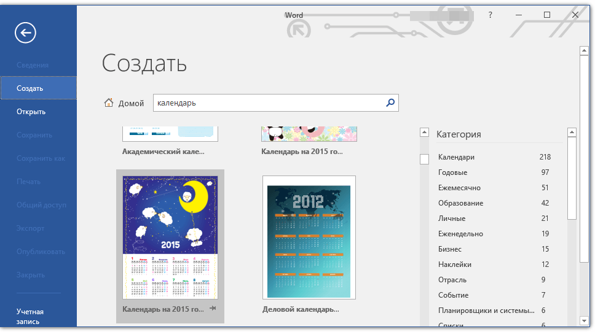Viewport: 595px width, 332px height.
Task: Open the 2015 moon and sheep calendar template
Action: [x=170, y=237]
